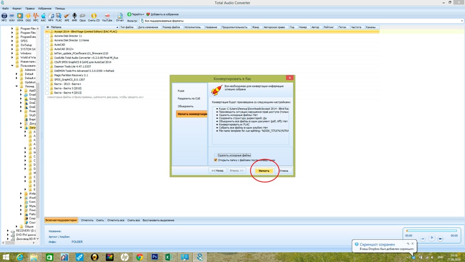Expand the SWSetup tree folder
The width and height of the screenshot is (465, 262).
pos(12,45)
